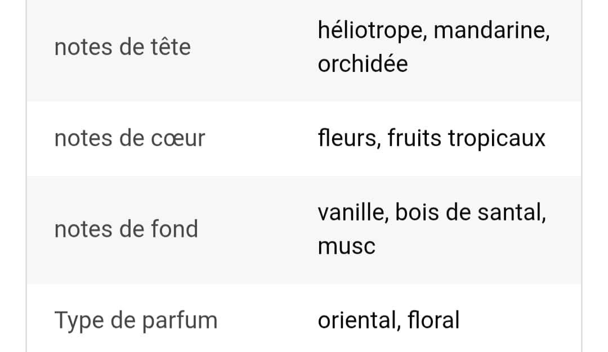Select the floral perfume type
Screen dimensions: 608x352
click(x=433, y=320)
